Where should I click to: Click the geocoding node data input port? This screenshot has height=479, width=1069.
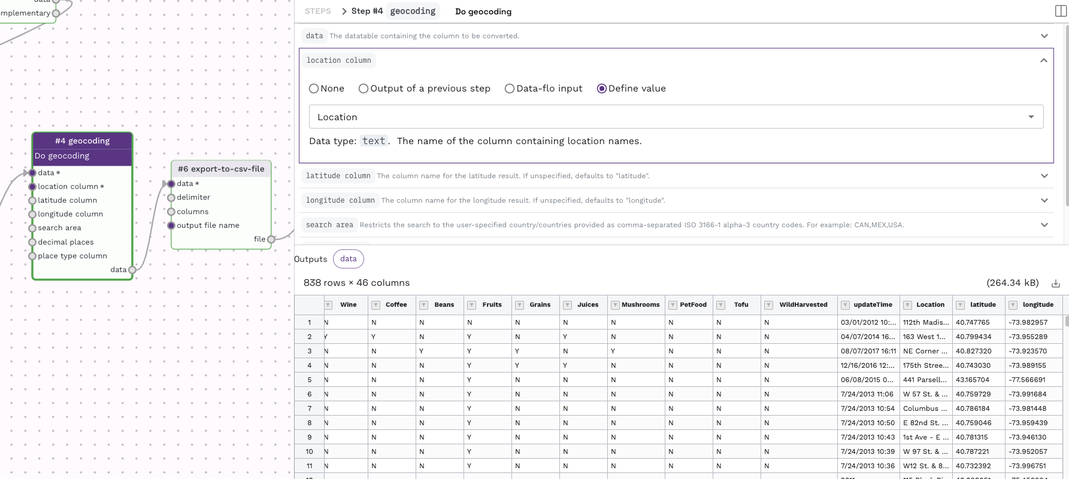coord(32,173)
